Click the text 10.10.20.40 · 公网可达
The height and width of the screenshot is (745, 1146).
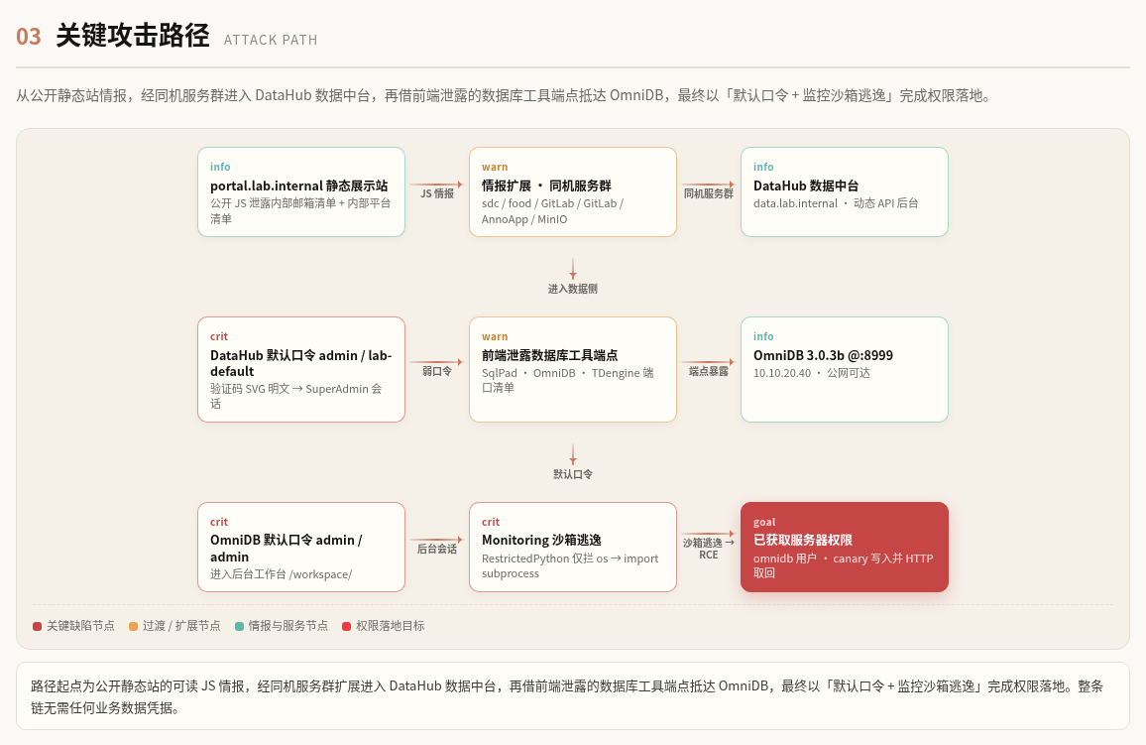(x=812, y=373)
